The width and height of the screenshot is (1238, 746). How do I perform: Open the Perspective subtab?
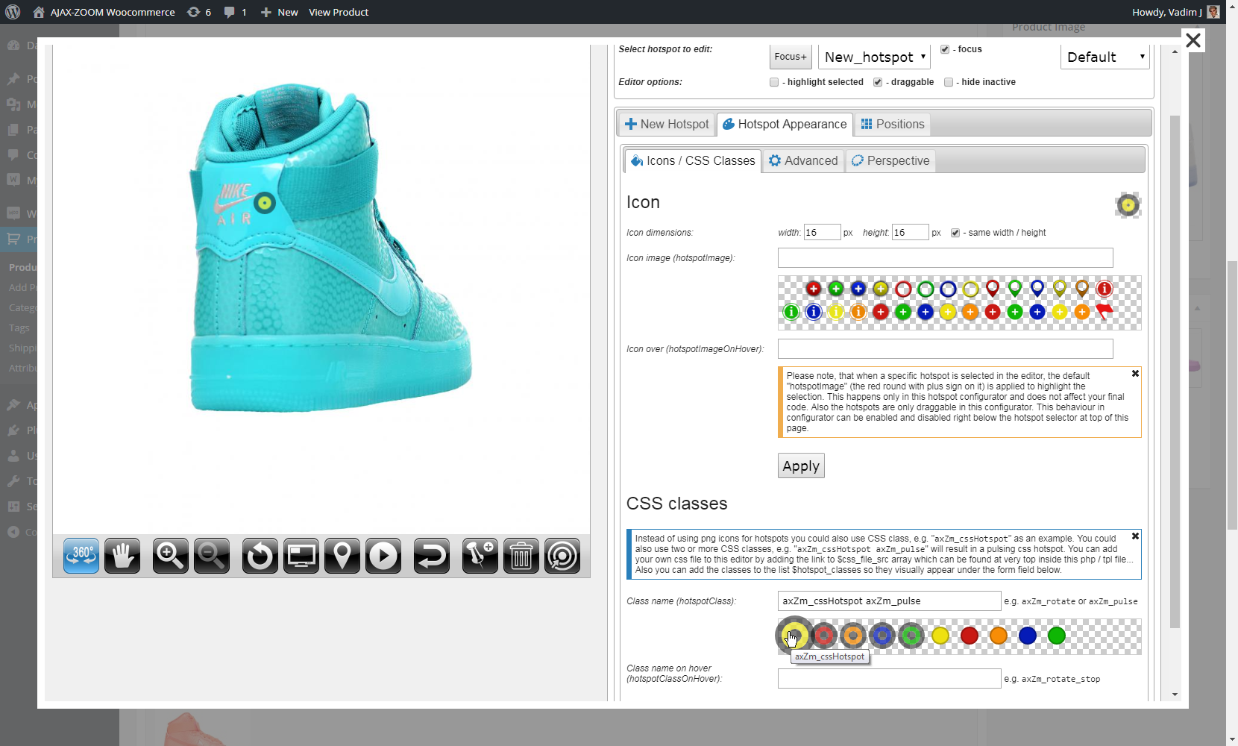(x=890, y=160)
